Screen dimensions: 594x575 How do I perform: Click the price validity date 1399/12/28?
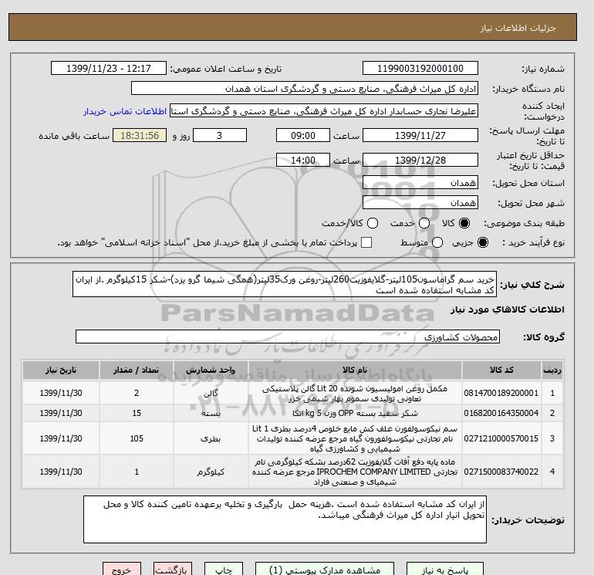coord(420,160)
